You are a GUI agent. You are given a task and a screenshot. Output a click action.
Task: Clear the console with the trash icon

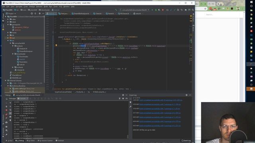pyautogui.click(x=10, y=120)
